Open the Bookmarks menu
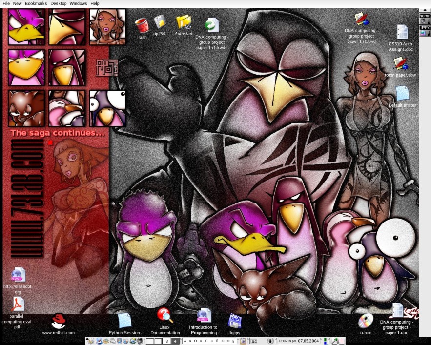The width and height of the screenshot is (431, 345). tap(36, 3)
